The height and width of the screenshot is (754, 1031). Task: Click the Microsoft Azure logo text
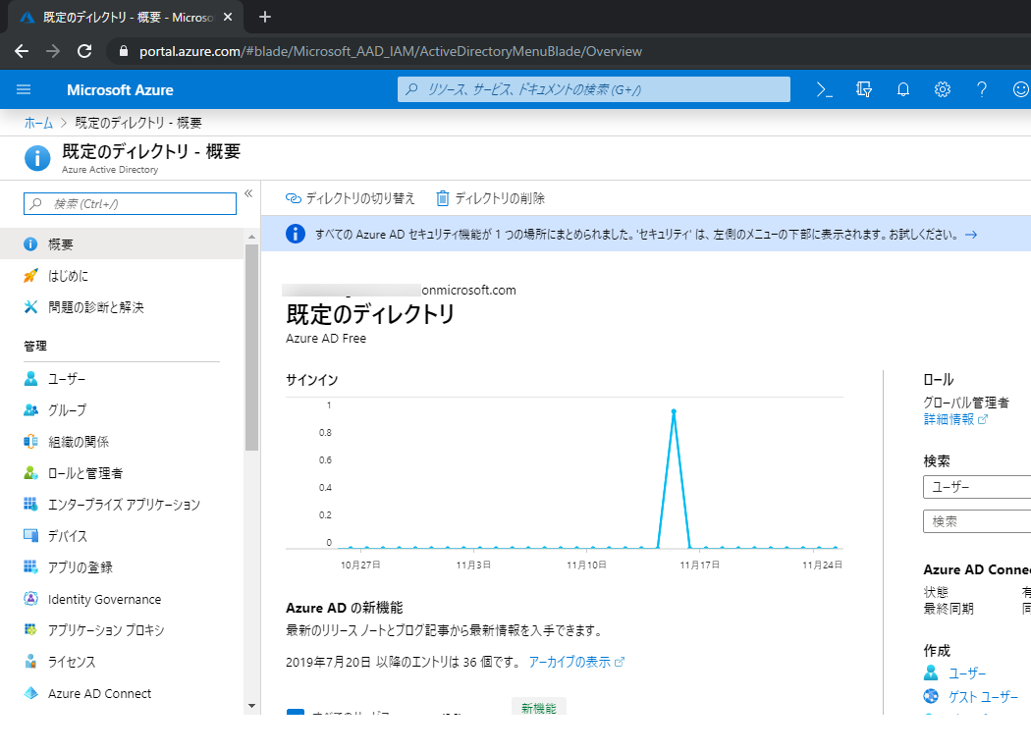[121, 90]
